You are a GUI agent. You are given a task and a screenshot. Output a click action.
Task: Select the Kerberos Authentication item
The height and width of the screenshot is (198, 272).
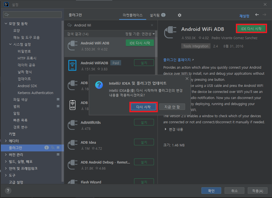point(35,93)
